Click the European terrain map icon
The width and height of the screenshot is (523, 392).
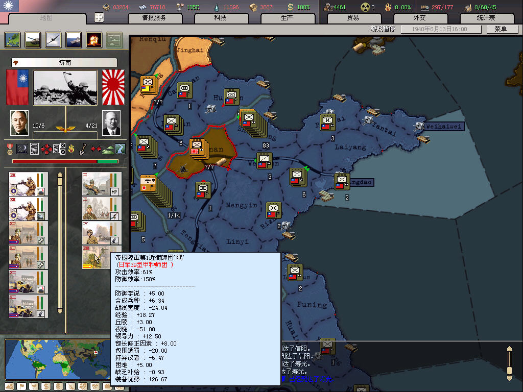point(12,40)
